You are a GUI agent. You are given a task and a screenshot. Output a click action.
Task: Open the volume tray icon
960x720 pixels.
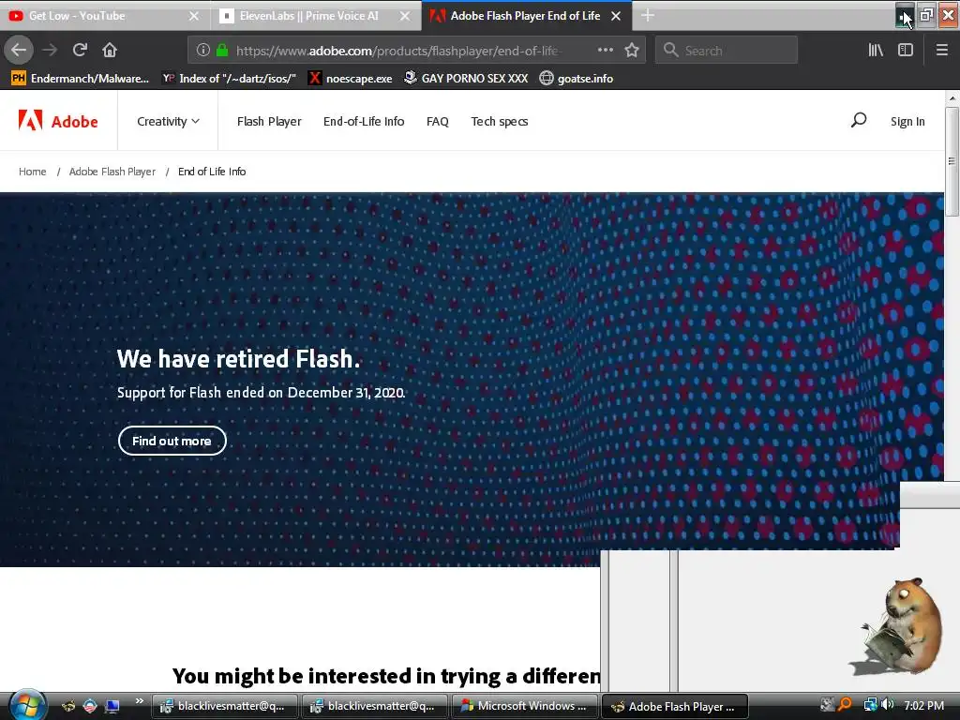(x=888, y=705)
